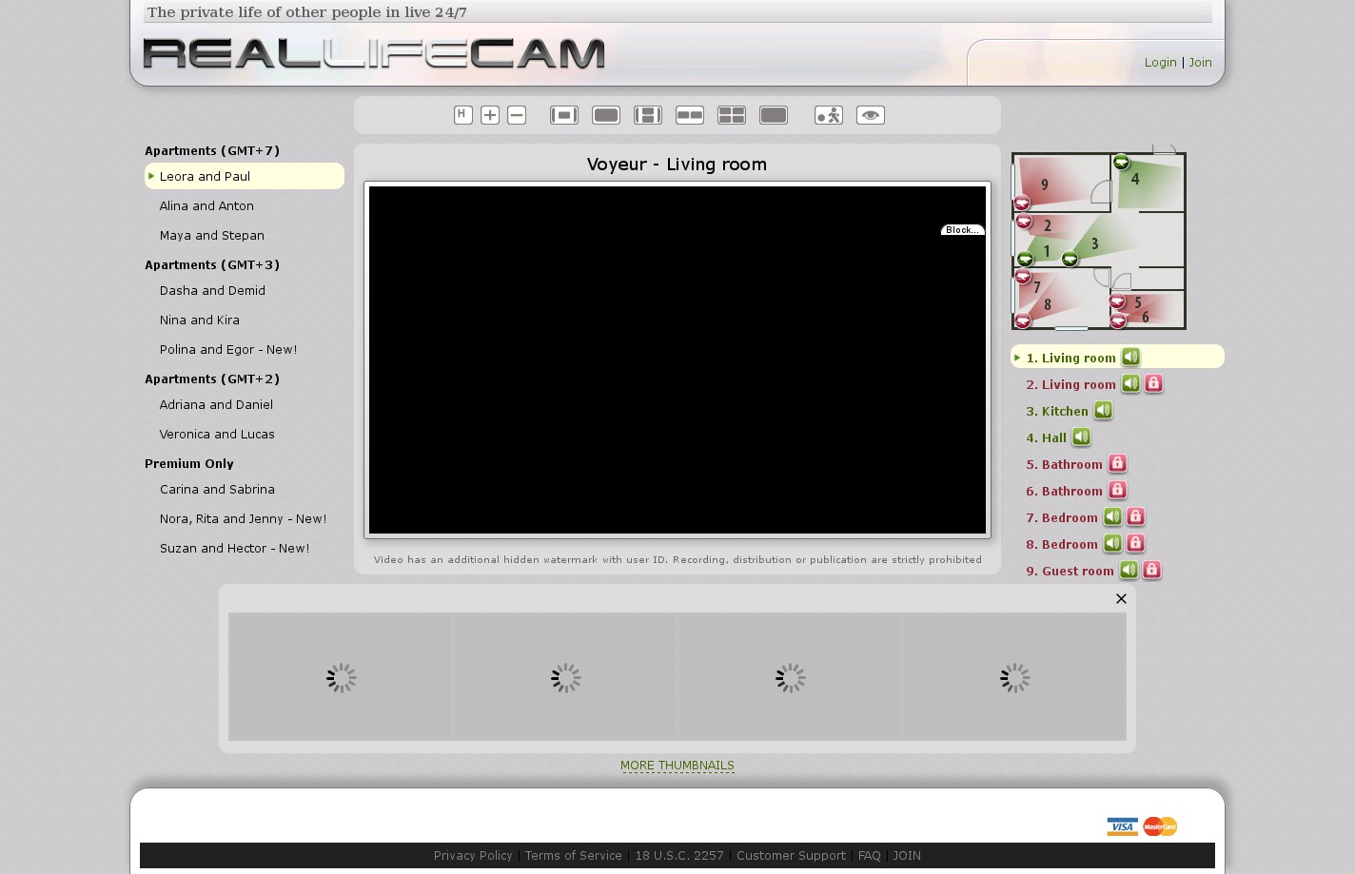1355x874 pixels.
Task: Choose the small centered single-view layout icon
Action: click(564, 115)
